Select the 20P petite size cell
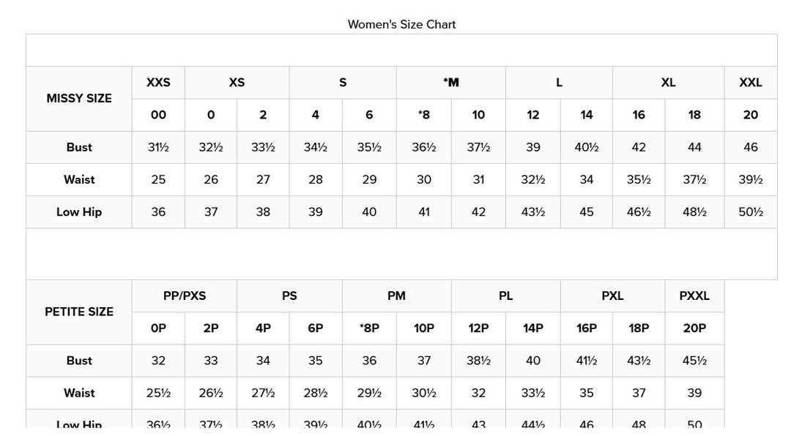 coord(694,328)
